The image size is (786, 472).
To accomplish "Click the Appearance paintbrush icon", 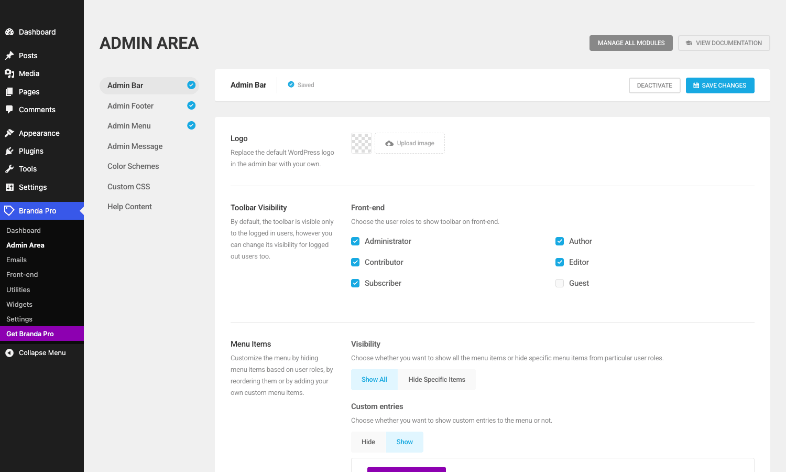I will point(9,133).
